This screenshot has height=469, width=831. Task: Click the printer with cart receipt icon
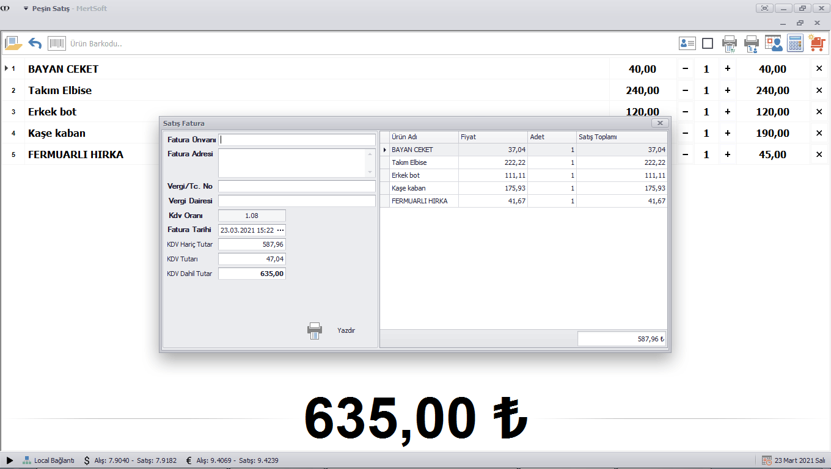tap(729, 43)
